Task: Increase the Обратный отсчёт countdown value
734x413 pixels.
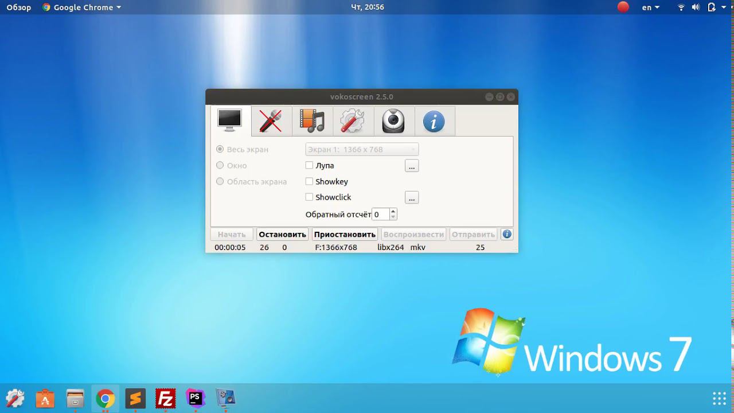Action: 393,212
